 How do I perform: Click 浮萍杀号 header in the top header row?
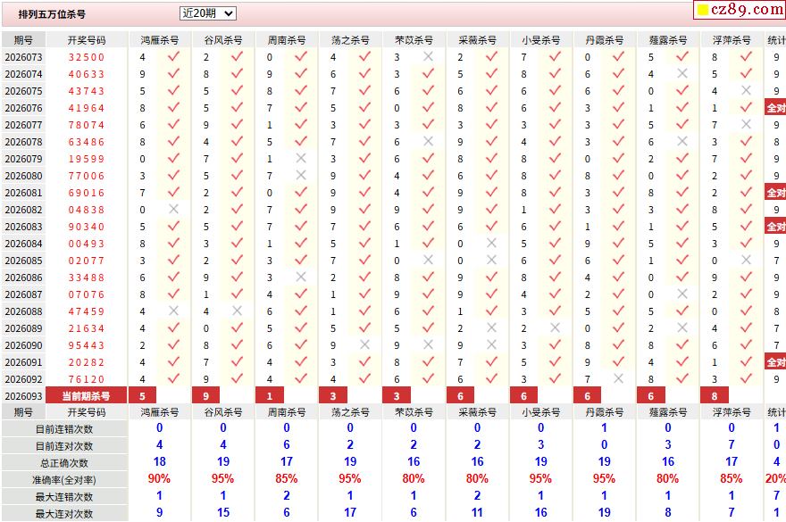(732, 40)
